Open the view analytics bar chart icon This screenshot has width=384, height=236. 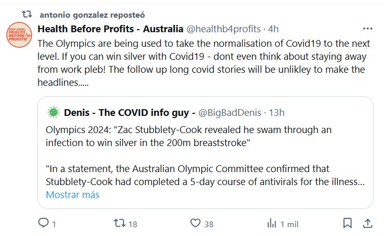click(x=271, y=224)
